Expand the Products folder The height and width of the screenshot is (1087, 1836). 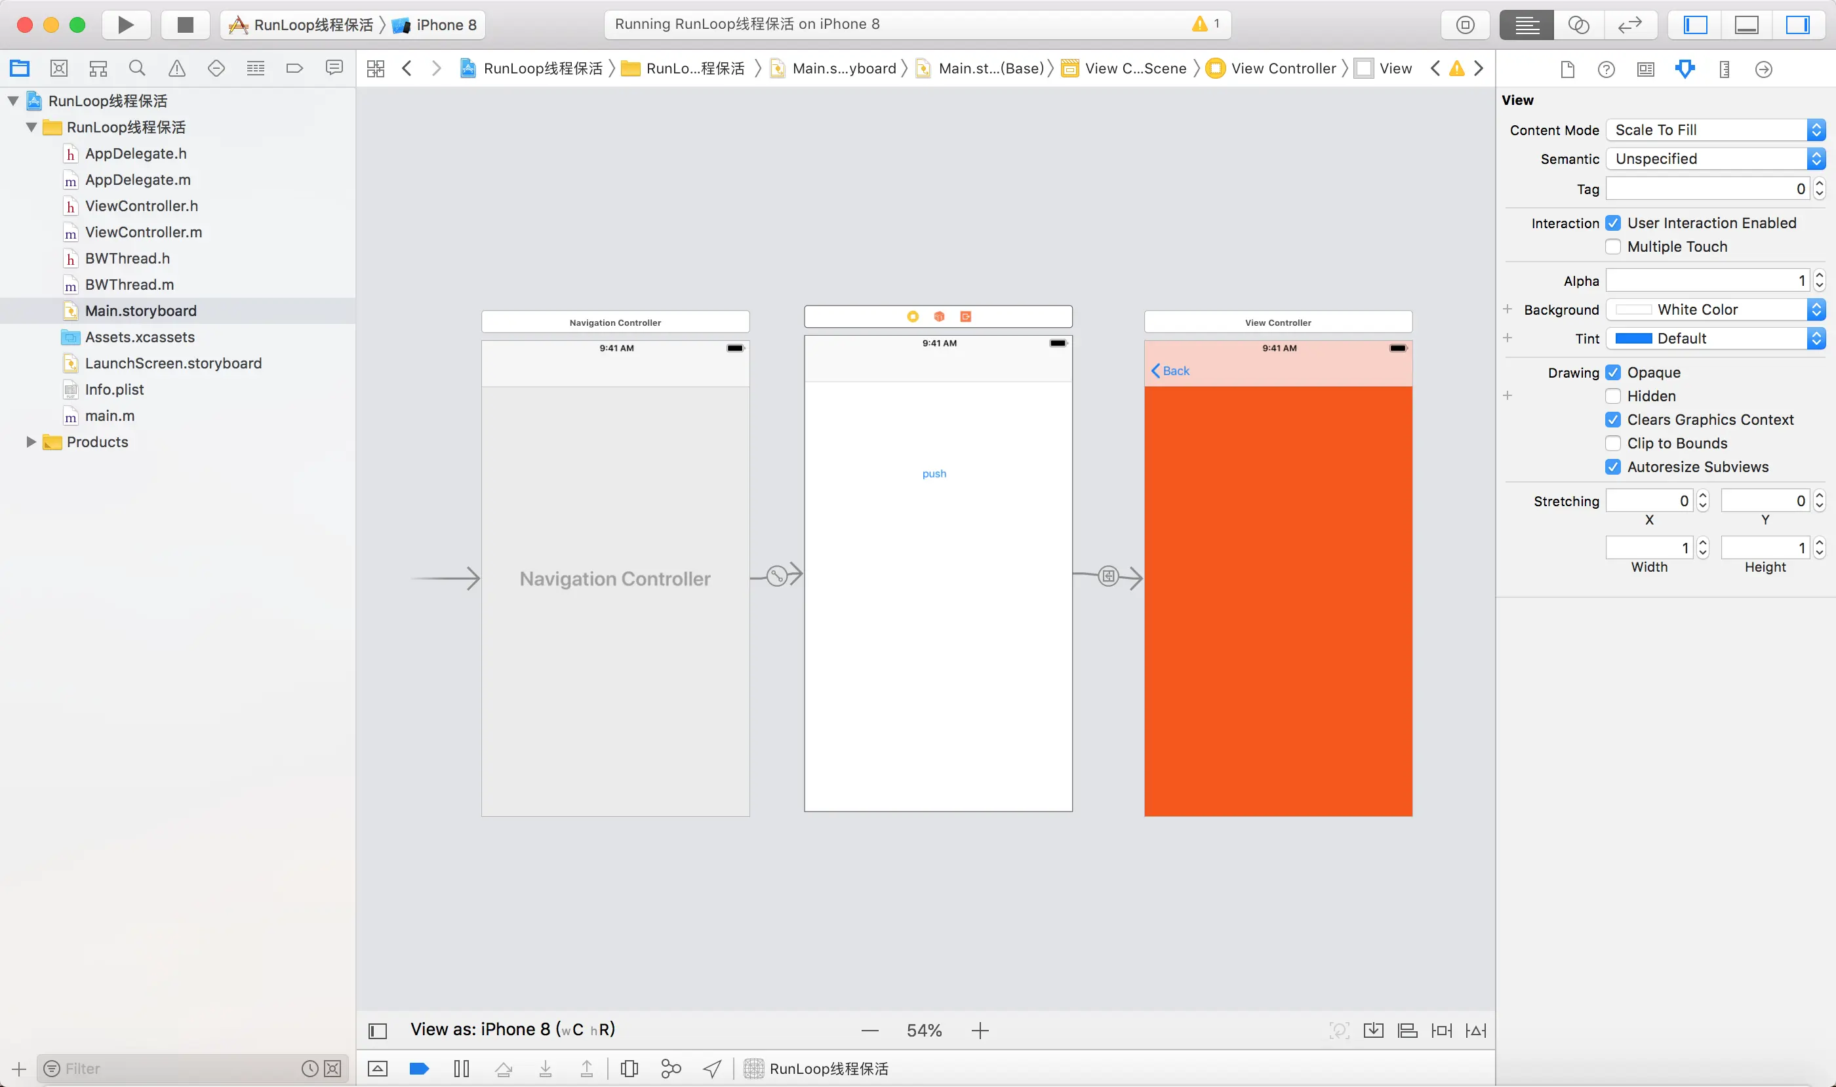[x=31, y=442]
